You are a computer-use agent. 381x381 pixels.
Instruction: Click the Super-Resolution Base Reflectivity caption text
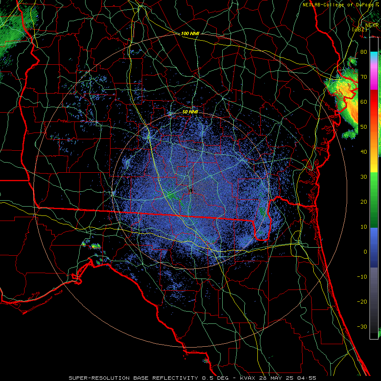click(148, 378)
